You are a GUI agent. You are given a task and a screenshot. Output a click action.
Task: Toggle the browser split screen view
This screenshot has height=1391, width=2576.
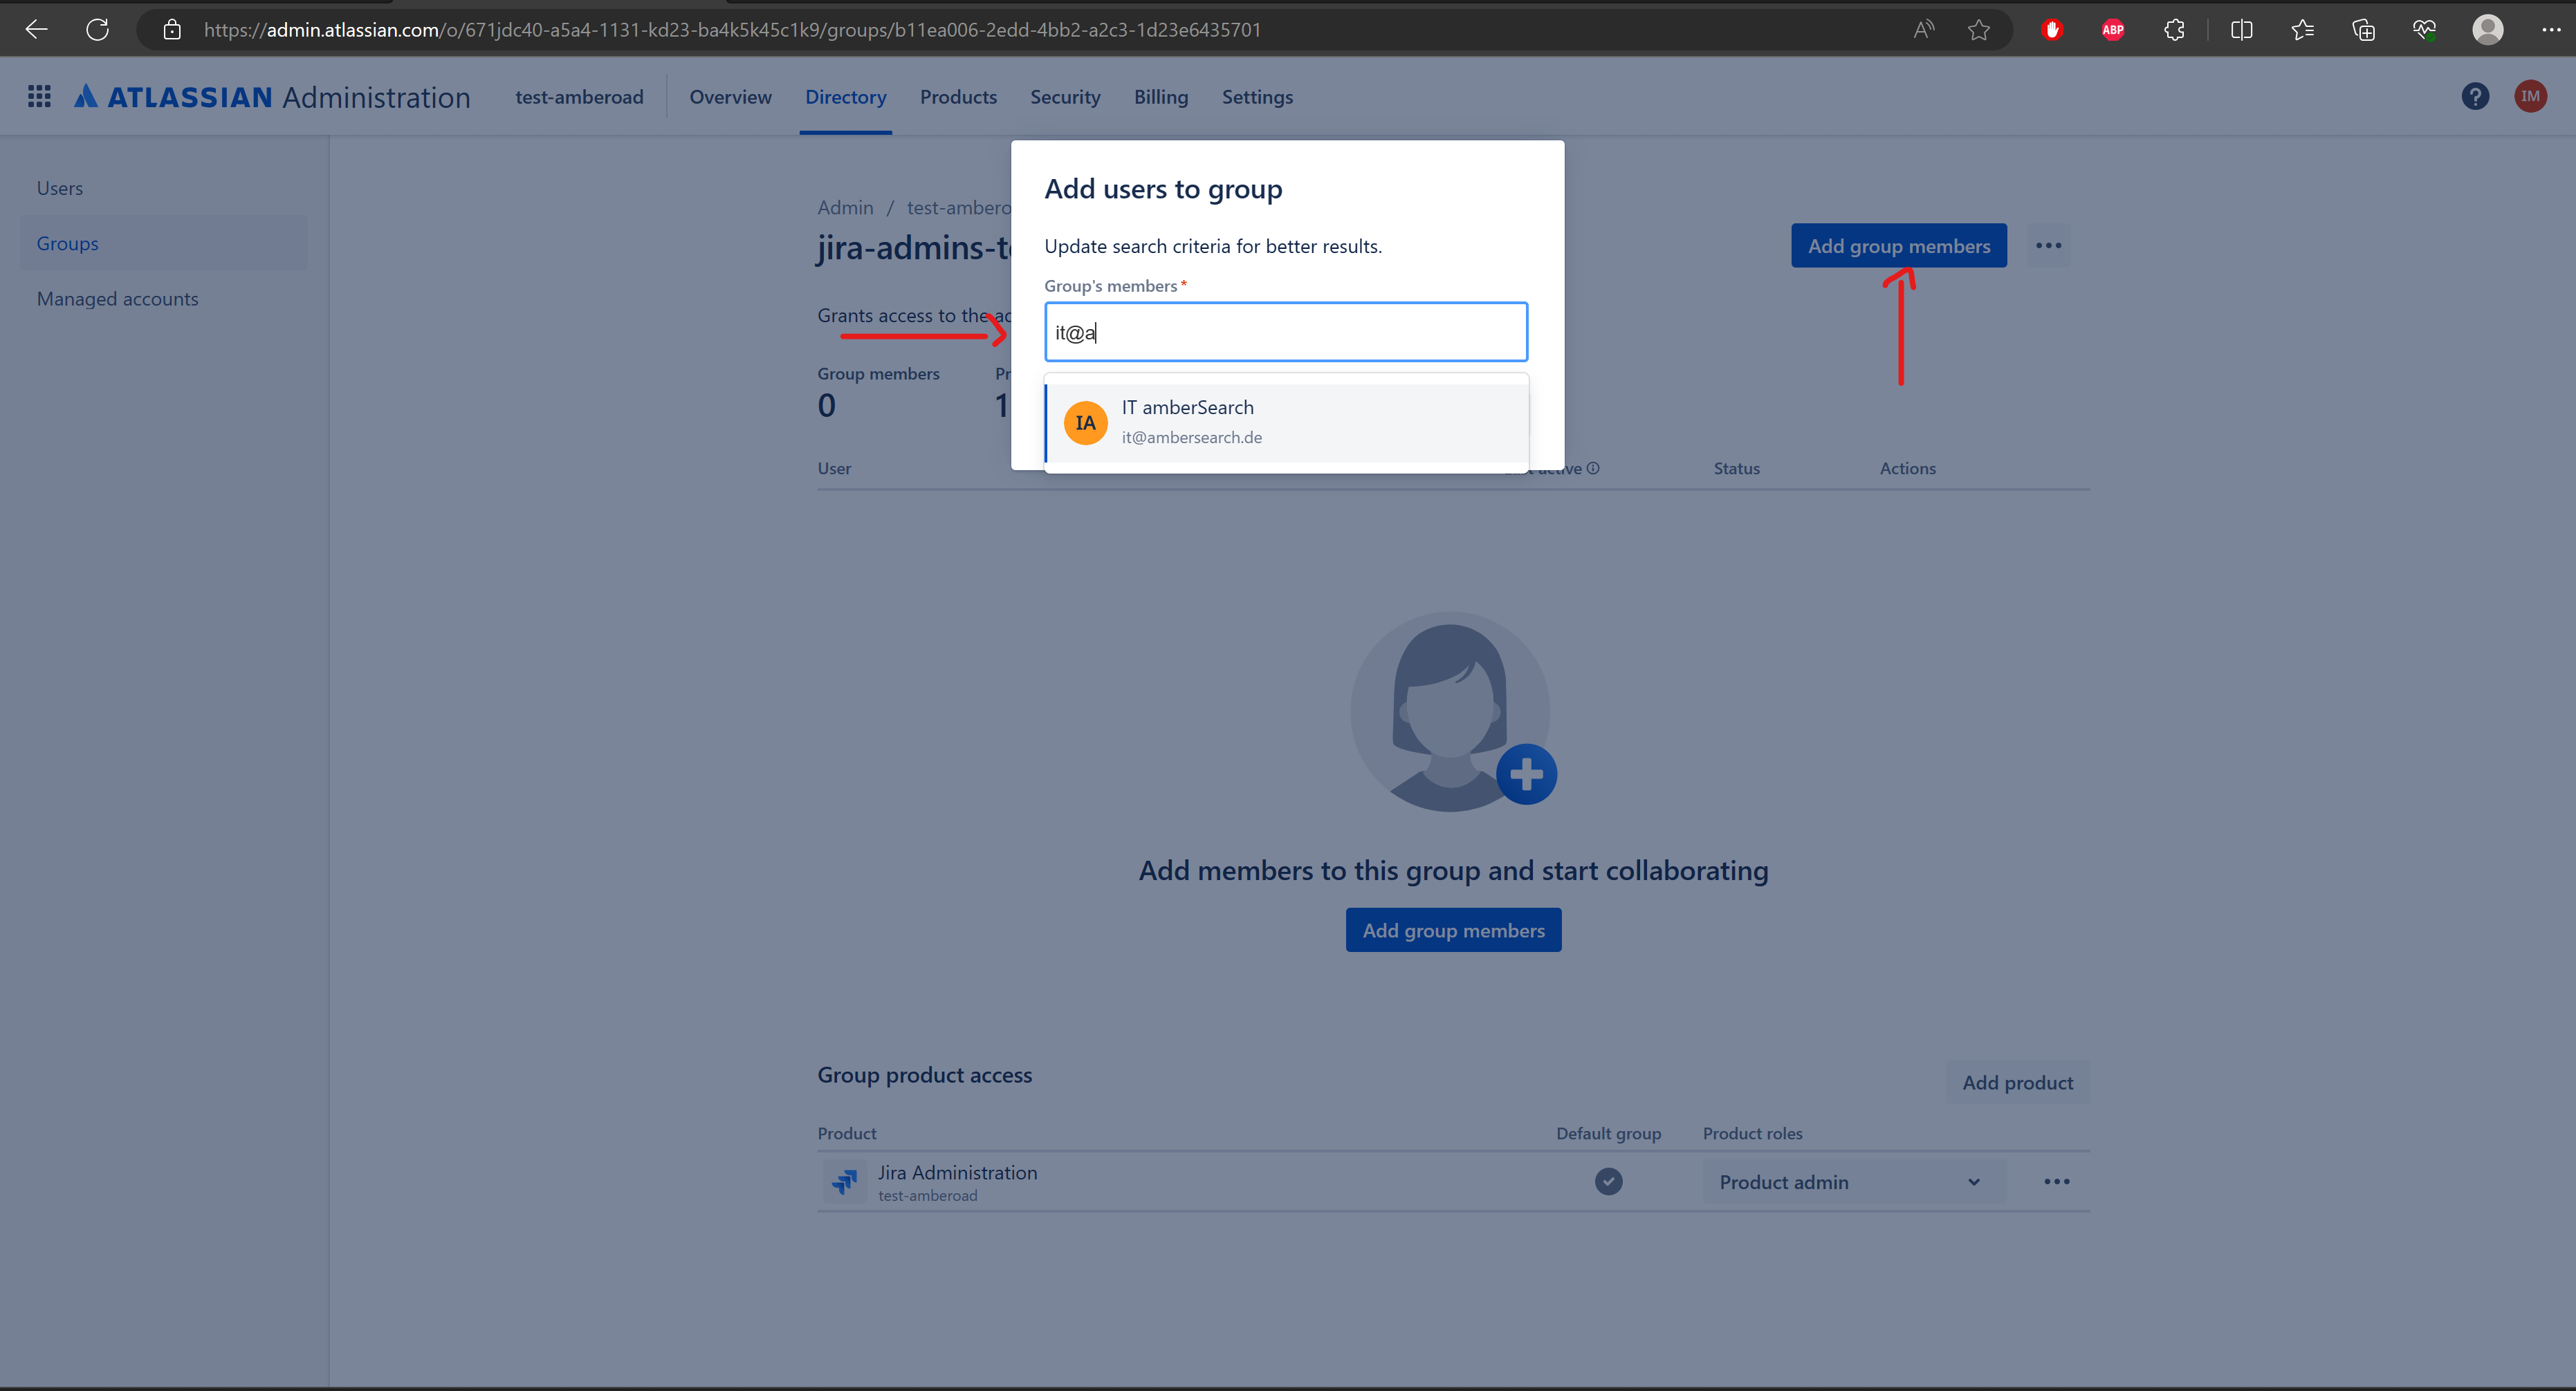pos(2242,30)
